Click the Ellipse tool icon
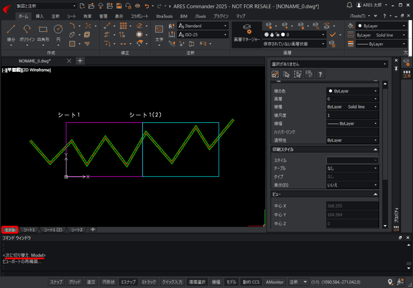This screenshot has height=288, width=413. pyautogui.click(x=72, y=35)
